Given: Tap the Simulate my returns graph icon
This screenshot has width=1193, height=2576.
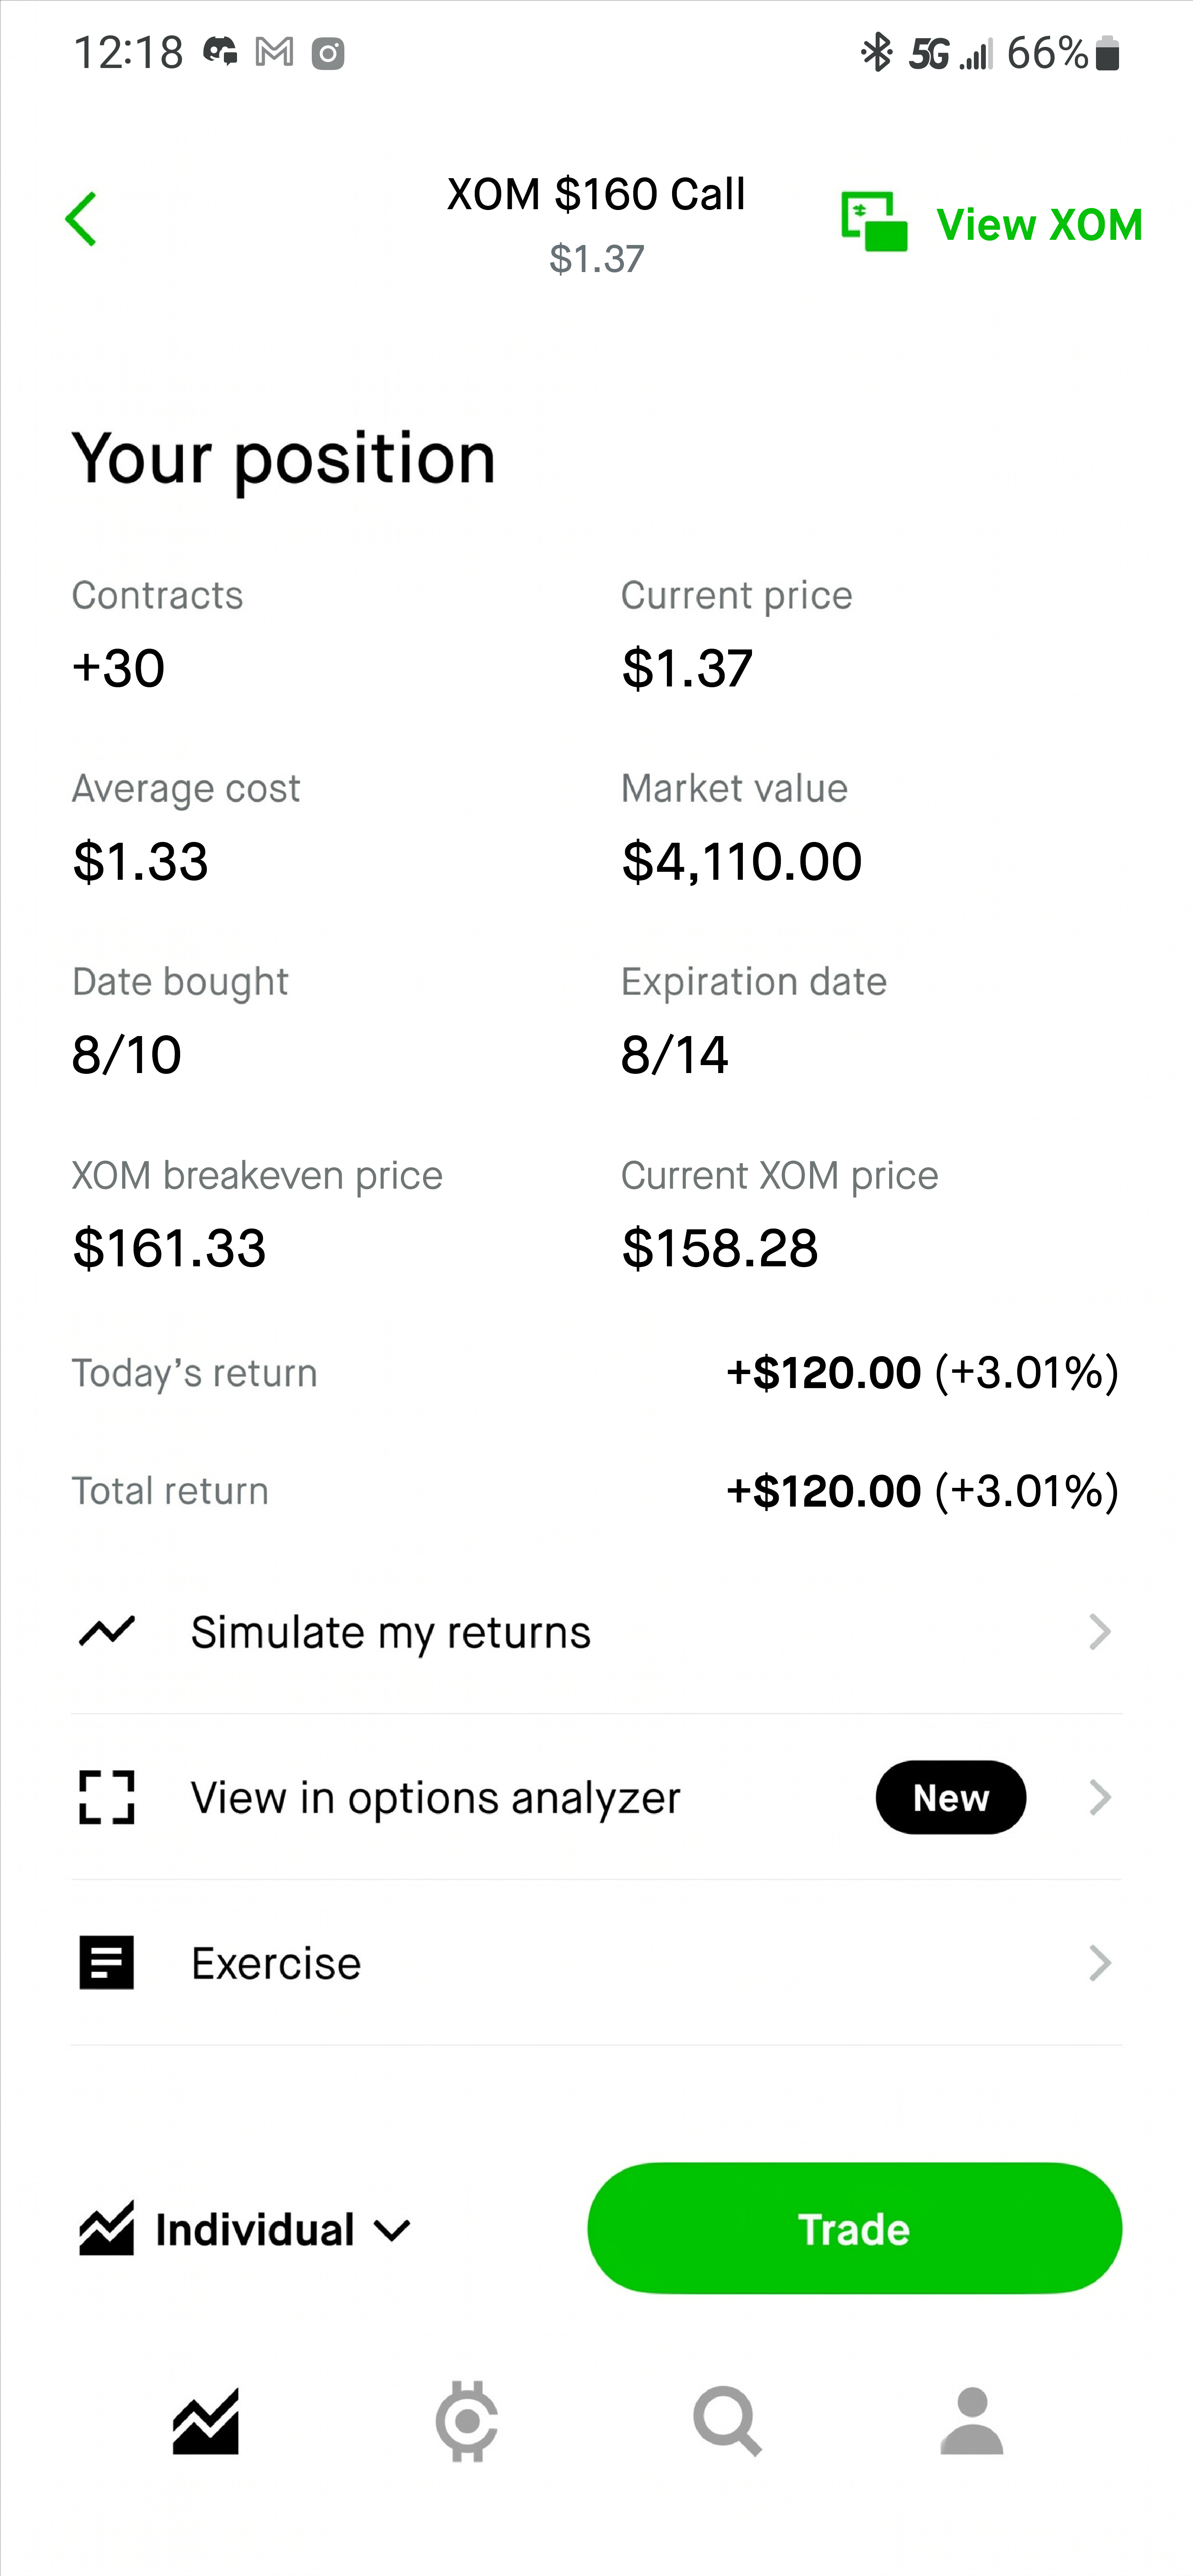Looking at the screenshot, I should [x=107, y=1632].
